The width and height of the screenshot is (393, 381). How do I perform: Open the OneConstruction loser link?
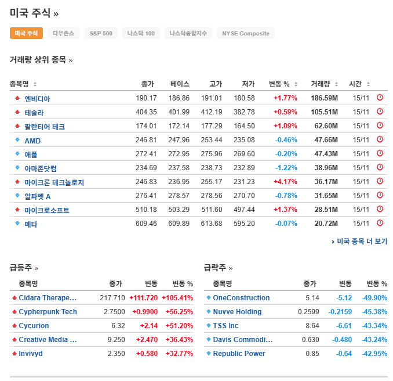[x=241, y=297]
